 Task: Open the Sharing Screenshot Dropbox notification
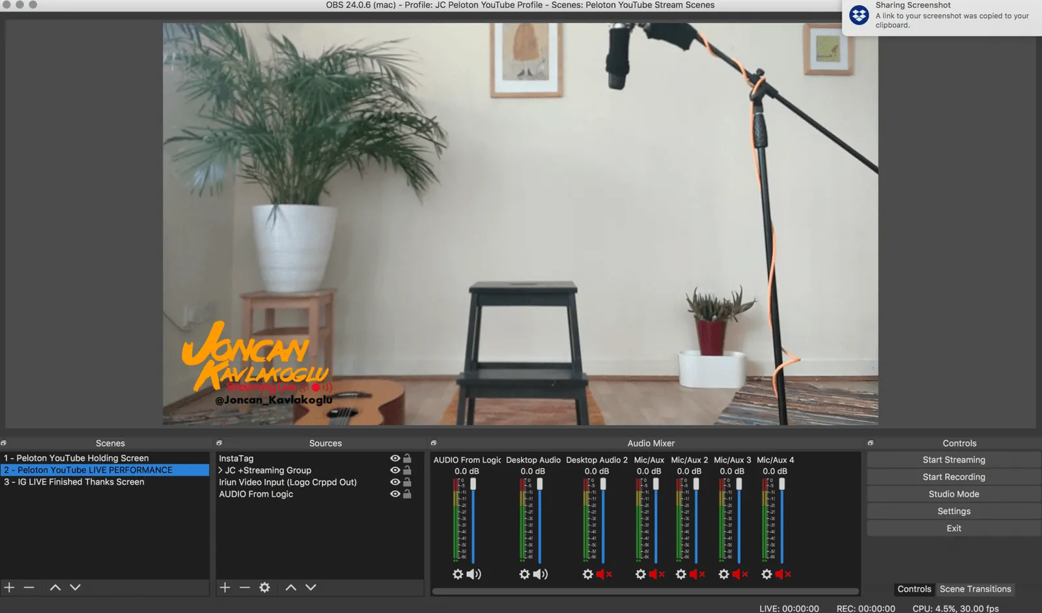(x=942, y=18)
